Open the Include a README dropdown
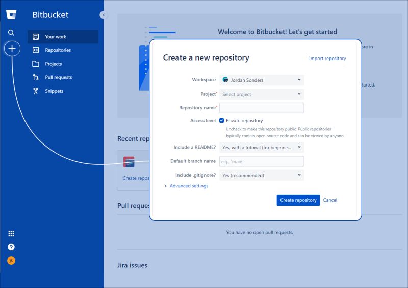The width and height of the screenshot is (408, 288). pyautogui.click(x=262, y=147)
